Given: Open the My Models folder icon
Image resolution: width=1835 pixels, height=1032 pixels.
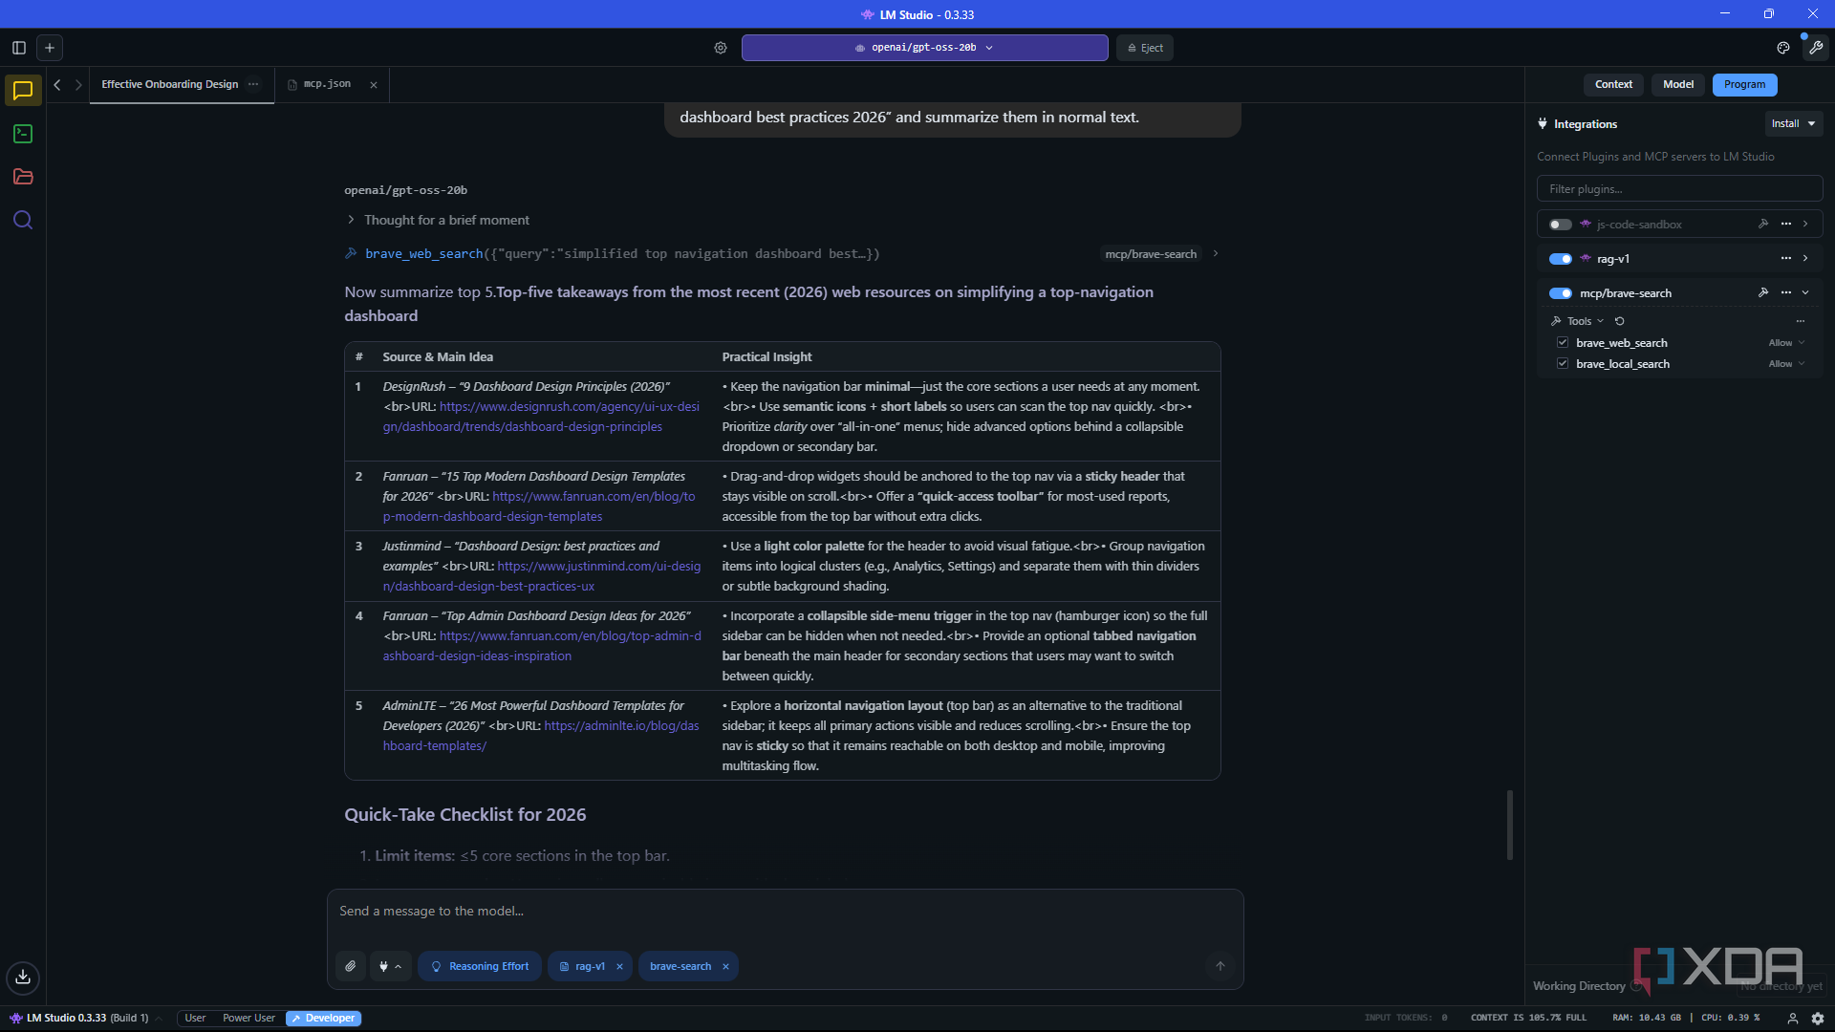Looking at the screenshot, I should pos(23,177).
